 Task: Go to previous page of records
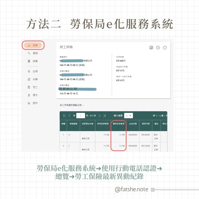click(x=69, y=116)
